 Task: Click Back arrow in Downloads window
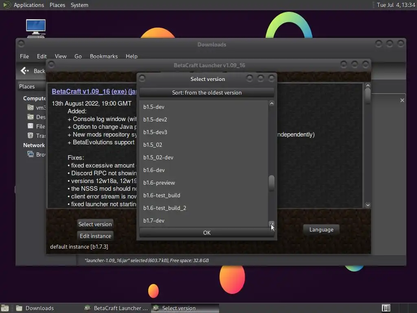pos(25,71)
